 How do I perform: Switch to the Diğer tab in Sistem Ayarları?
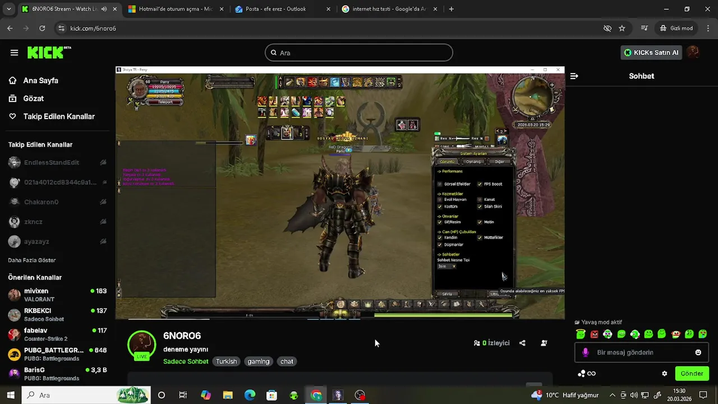point(499,162)
